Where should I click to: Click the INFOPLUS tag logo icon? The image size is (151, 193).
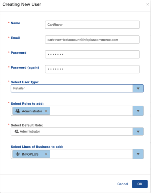18,154
